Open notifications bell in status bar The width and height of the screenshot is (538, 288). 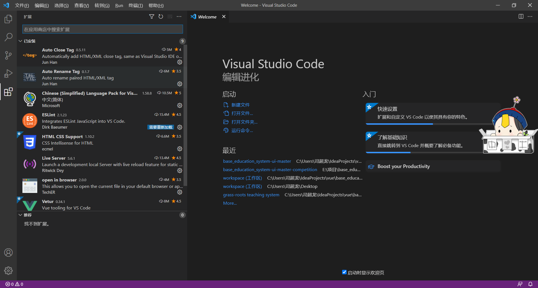[530, 284]
